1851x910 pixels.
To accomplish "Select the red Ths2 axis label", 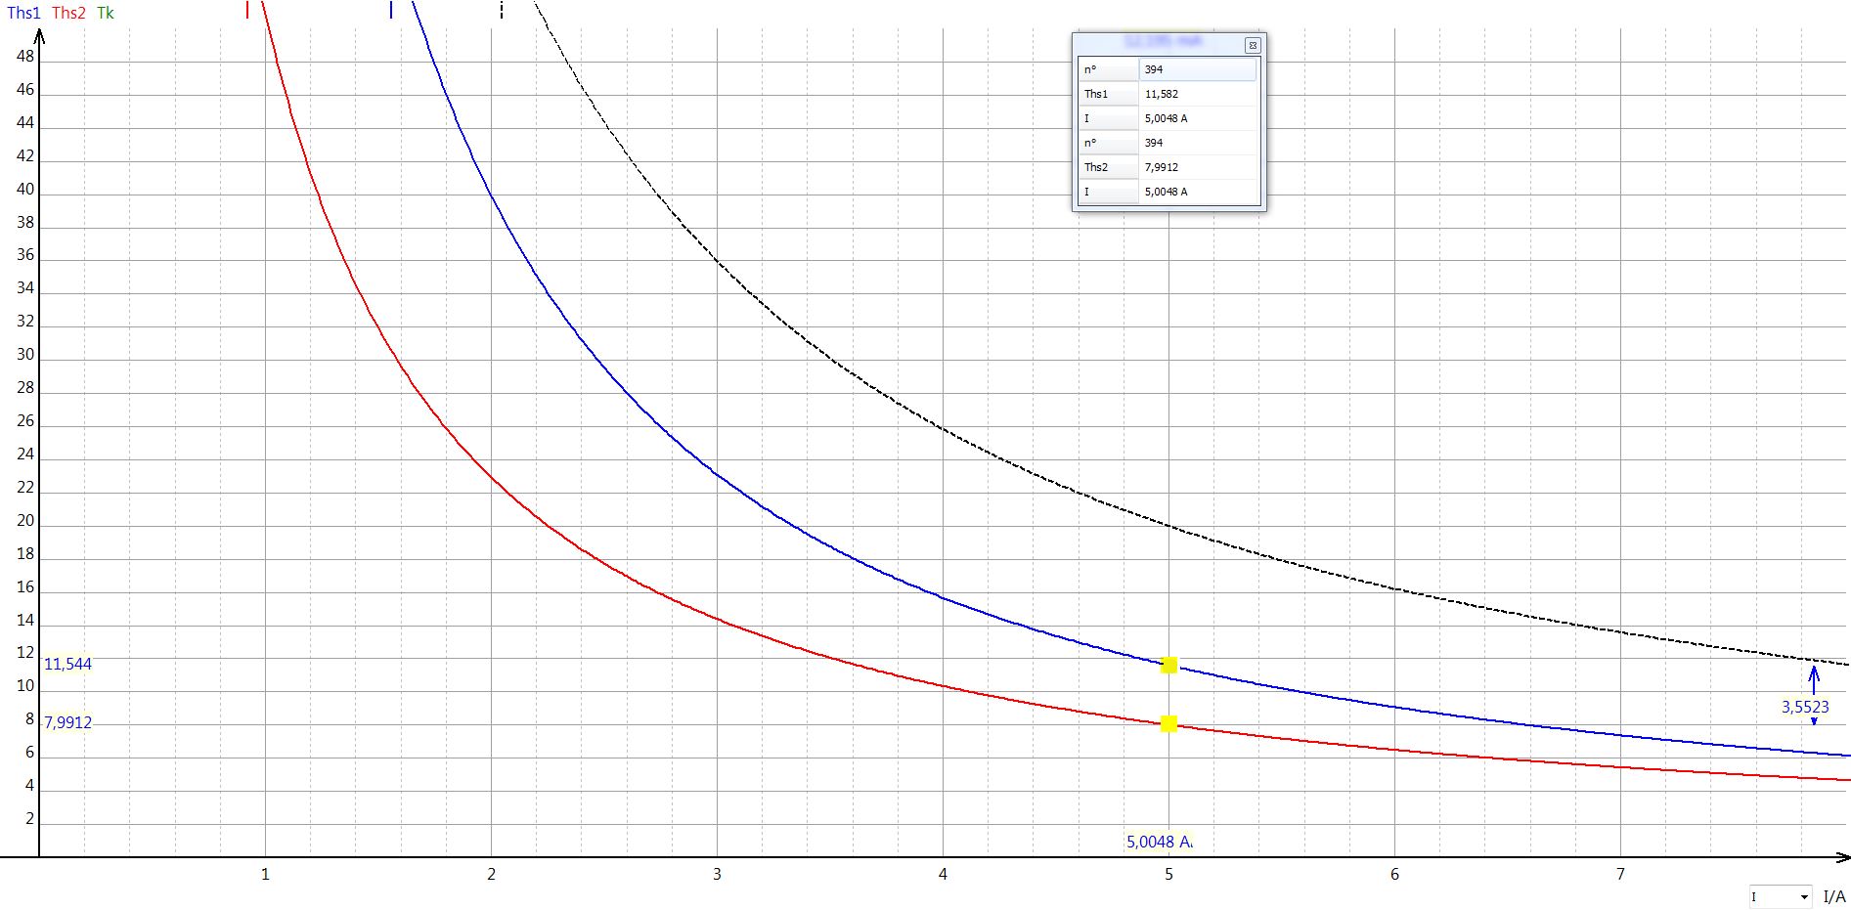I will click(x=68, y=13).
